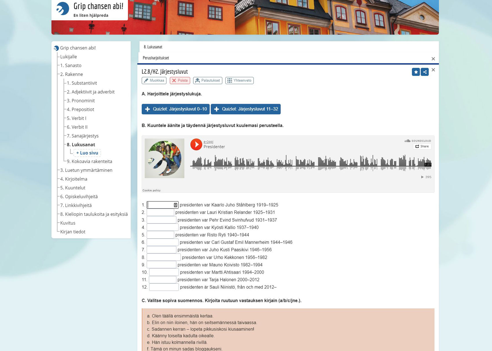Click the input field for president 1
The image size is (492, 351).
click(161, 205)
